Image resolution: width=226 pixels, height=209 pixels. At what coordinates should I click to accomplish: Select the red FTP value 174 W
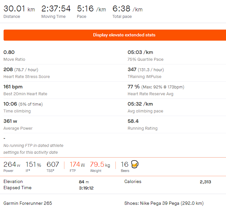[77, 164]
